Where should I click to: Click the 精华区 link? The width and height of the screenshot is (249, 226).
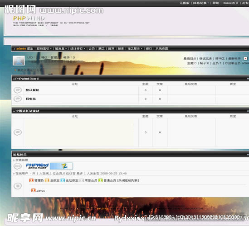tap(220, 58)
